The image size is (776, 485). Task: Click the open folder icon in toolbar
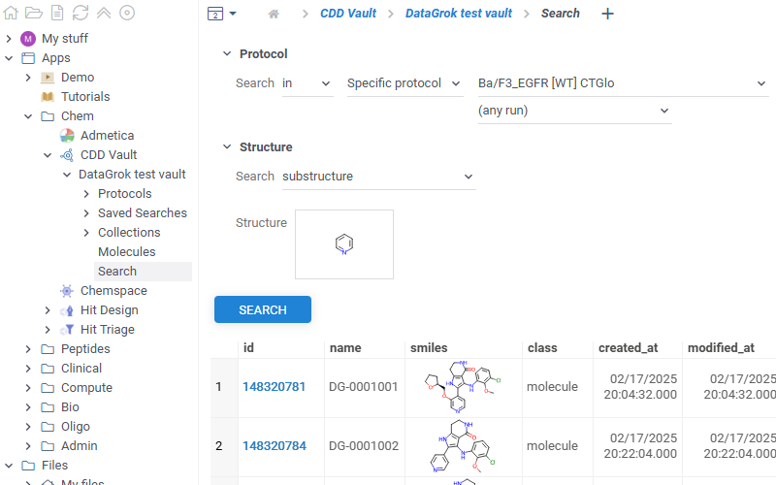pyautogui.click(x=34, y=13)
